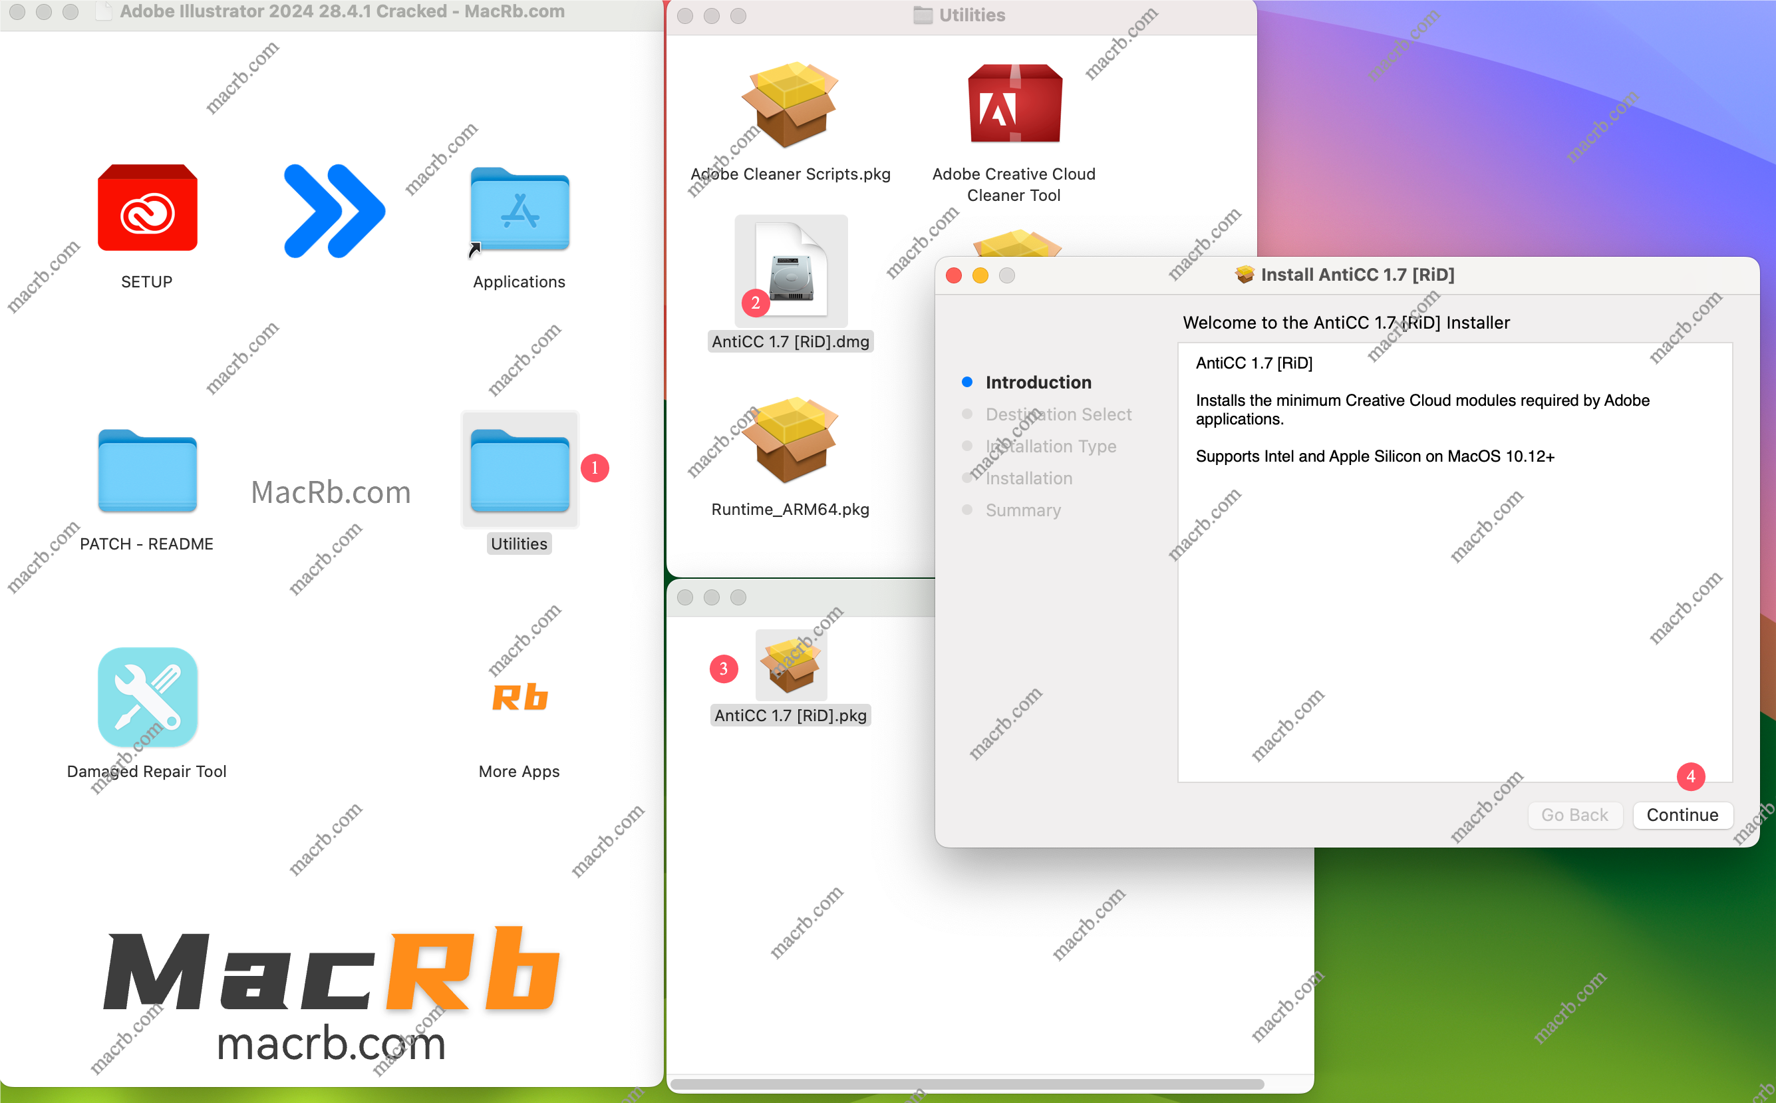Click the Utilities folder icon in the title bar
The width and height of the screenshot is (1776, 1103).
click(923, 15)
